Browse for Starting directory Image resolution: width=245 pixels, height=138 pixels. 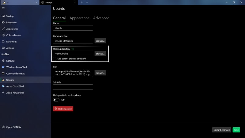tap(100, 53)
